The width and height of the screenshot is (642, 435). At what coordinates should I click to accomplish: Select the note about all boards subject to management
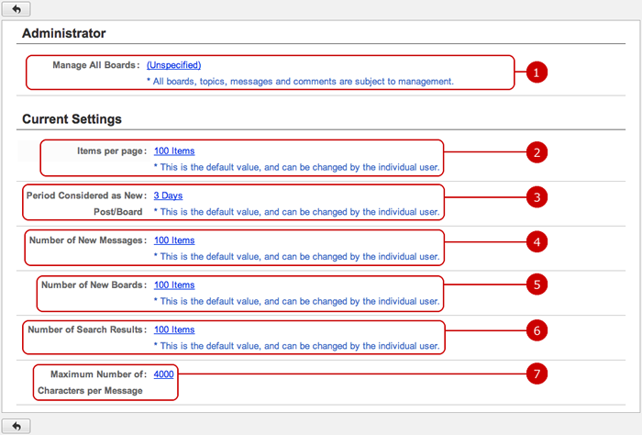pos(300,81)
